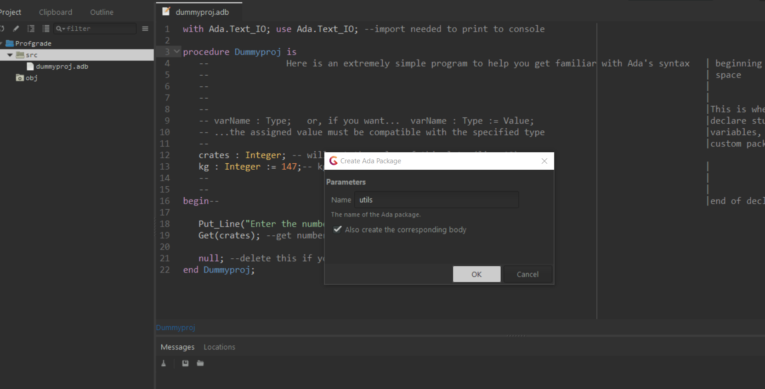Image resolution: width=765 pixels, height=389 pixels.
Task: Switch to the Project tab
Action: point(10,12)
